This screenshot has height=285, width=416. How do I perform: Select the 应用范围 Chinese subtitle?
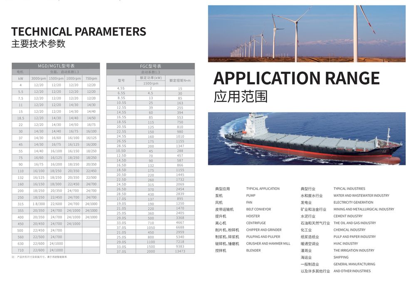[240, 96]
